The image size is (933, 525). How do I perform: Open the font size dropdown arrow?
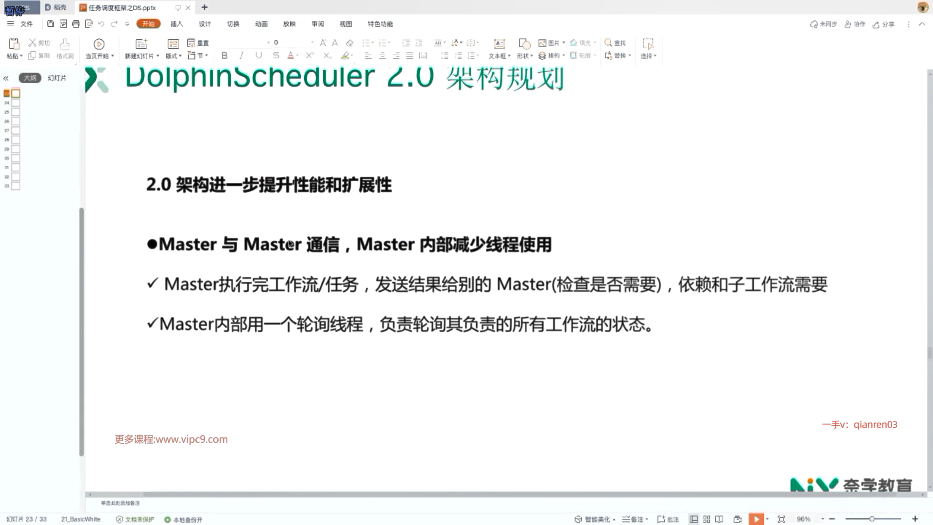point(312,42)
